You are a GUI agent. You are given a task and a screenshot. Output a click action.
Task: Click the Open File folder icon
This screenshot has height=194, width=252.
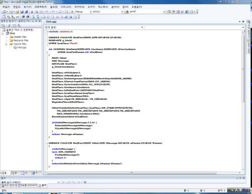tap(17, 12)
